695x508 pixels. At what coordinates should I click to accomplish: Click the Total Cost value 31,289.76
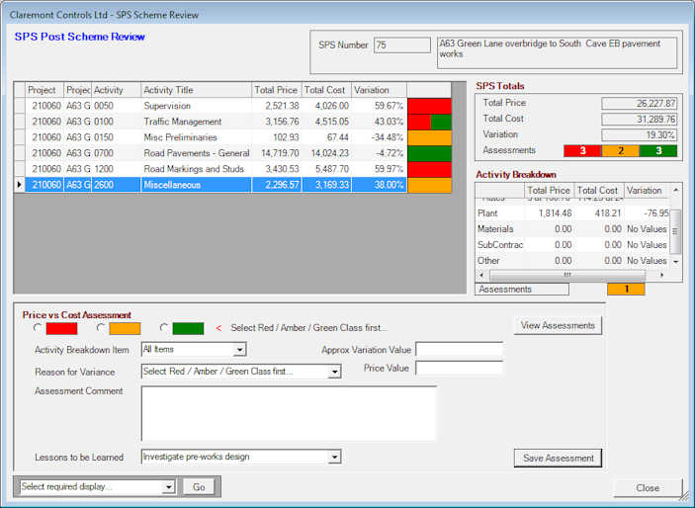[x=640, y=120]
